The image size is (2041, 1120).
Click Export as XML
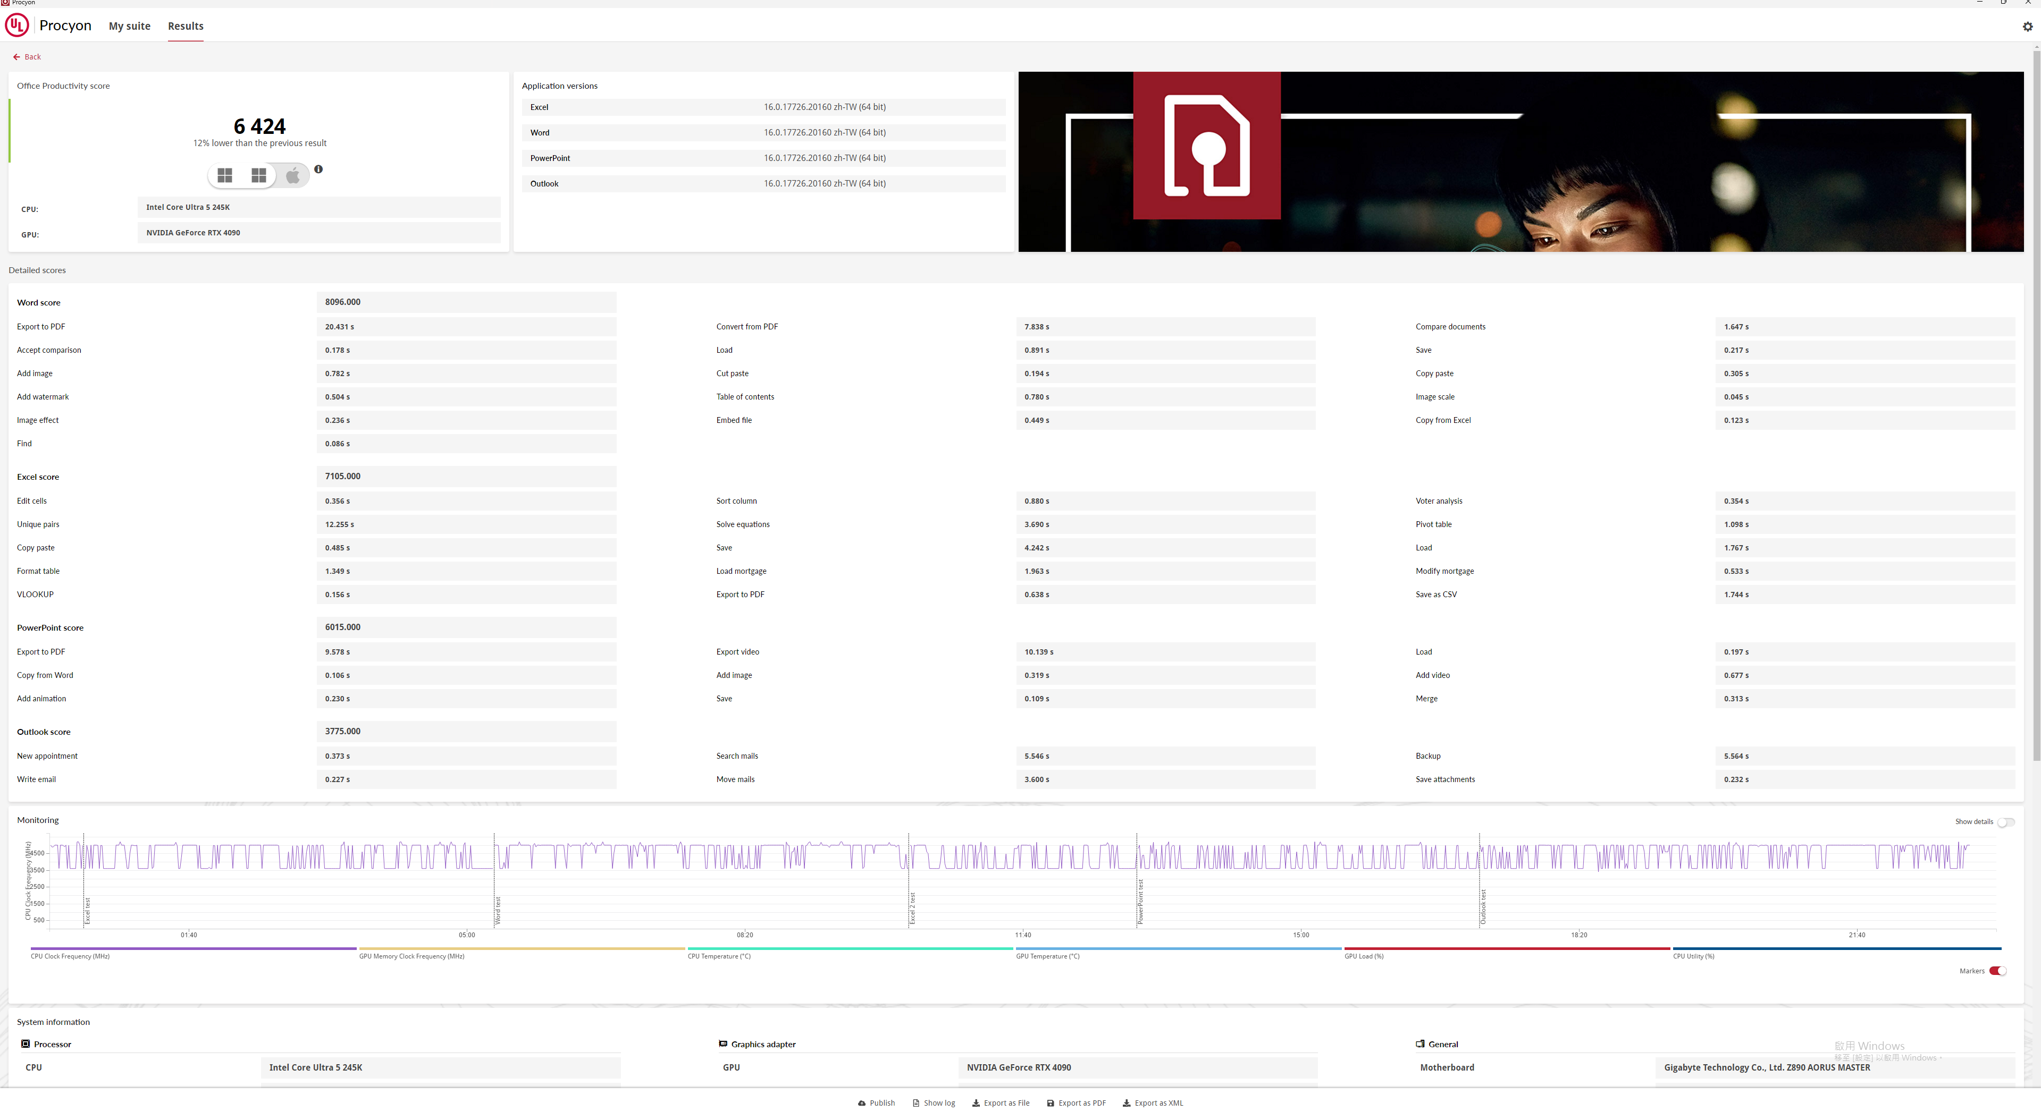click(1153, 1102)
